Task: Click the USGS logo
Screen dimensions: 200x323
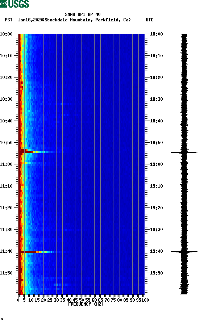Action: tap(14, 4)
